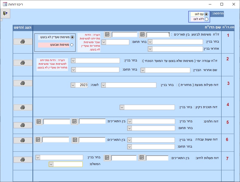Click 'הצג \הדפס' column header
240x182 pixels.
(x=23, y=27)
